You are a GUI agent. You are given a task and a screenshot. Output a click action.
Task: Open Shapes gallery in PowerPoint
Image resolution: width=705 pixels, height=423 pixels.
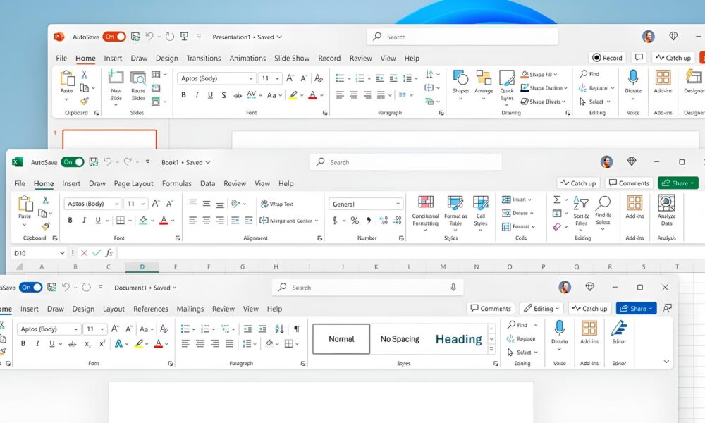click(460, 78)
